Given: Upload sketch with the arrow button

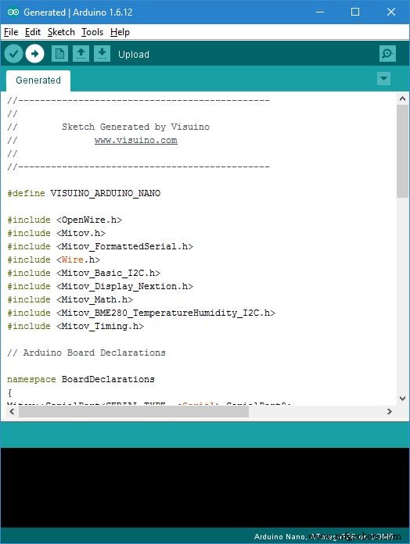Looking at the screenshot, I should tap(34, 54).
